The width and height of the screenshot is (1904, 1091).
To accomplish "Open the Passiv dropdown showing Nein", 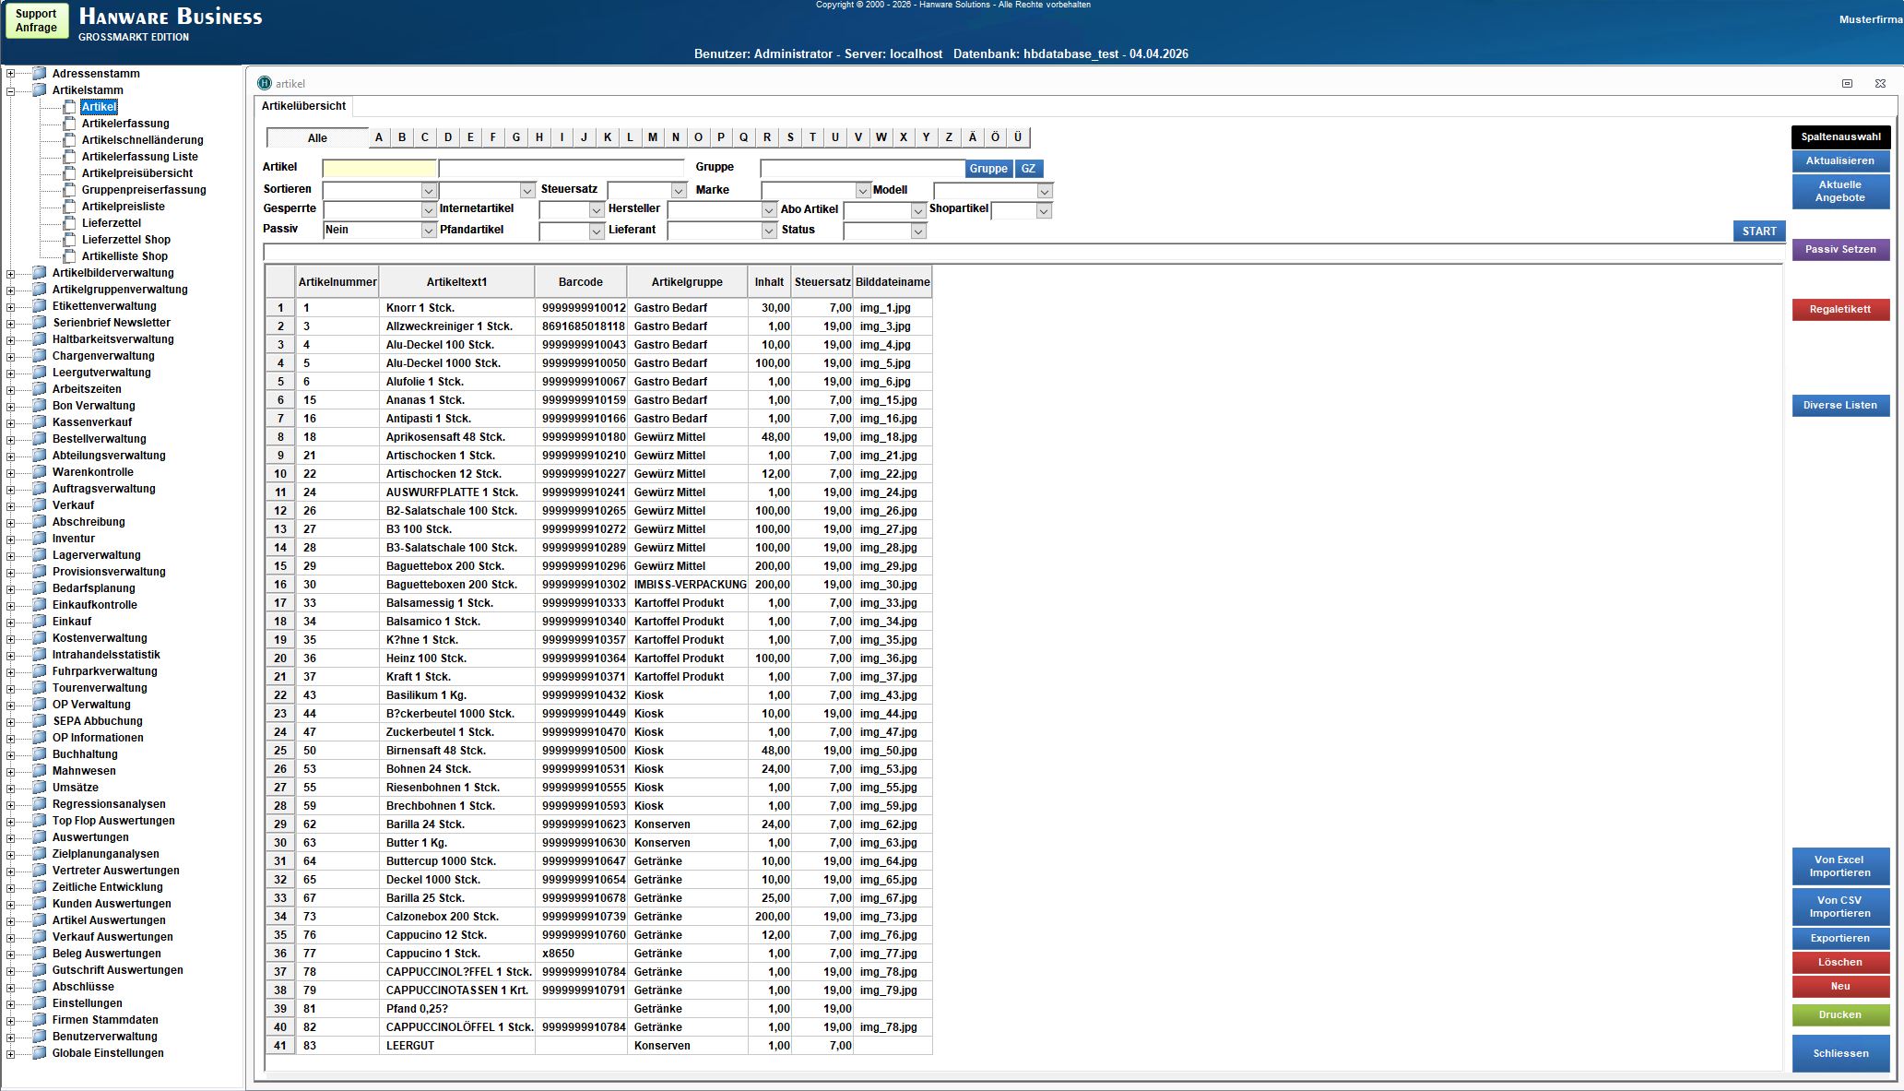I will [428, 231].
